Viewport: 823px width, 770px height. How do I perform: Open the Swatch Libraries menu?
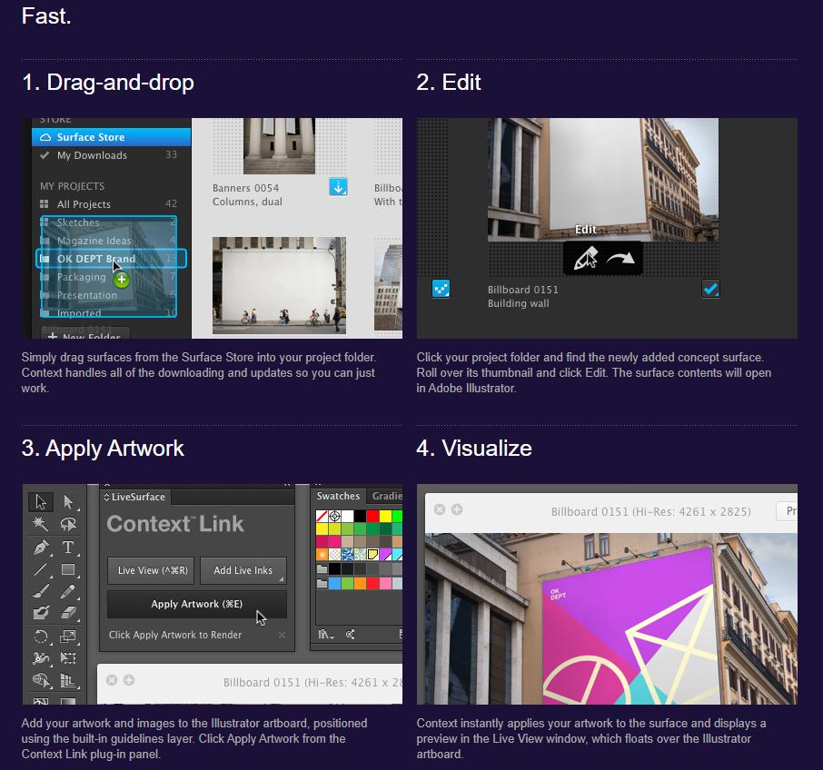click(326, 635)
